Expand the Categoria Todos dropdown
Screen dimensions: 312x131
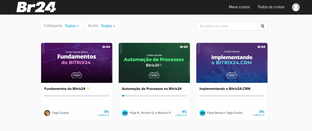point(72,26)
